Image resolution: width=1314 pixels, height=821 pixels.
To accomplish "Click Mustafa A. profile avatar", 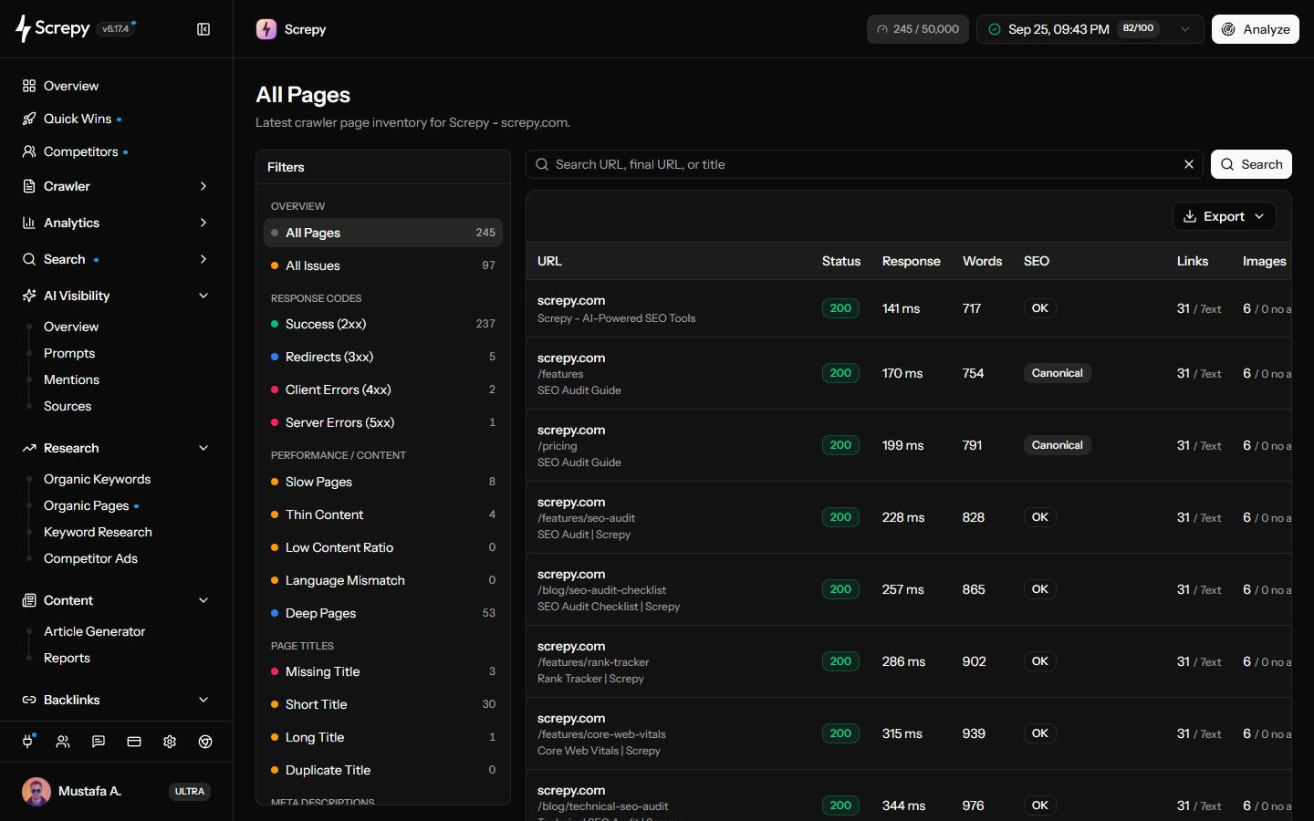I will click(x=36, y=791).
